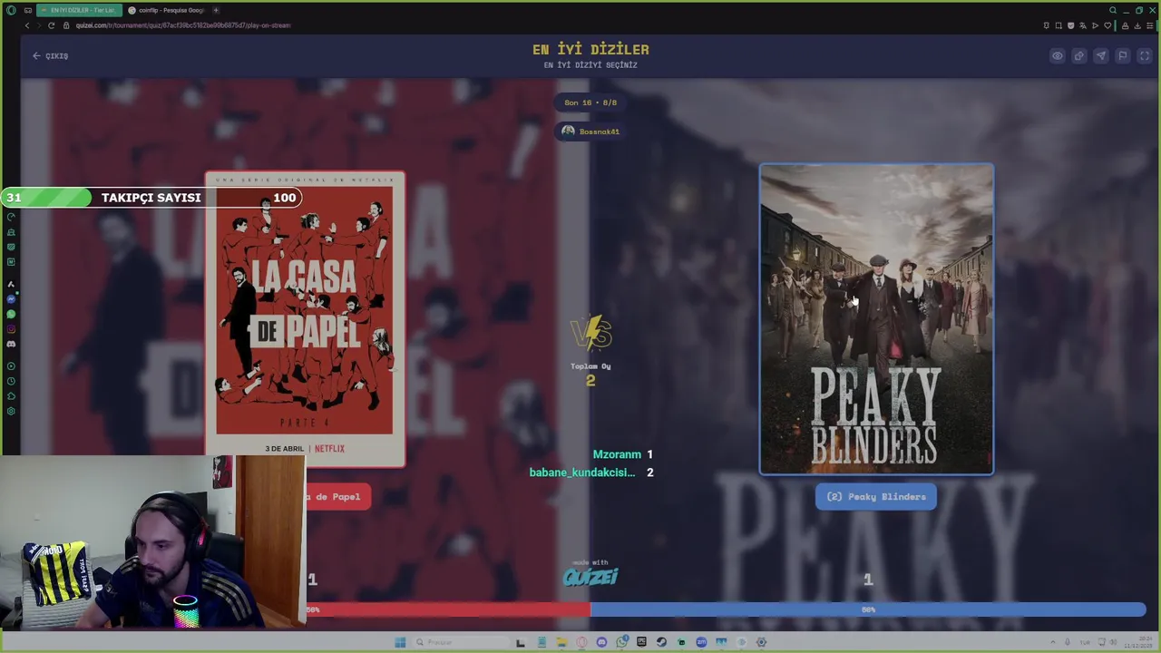Enter fullscreen with the expand icon
This screenshot has width=1161, height=653.
click(1144, 56)
